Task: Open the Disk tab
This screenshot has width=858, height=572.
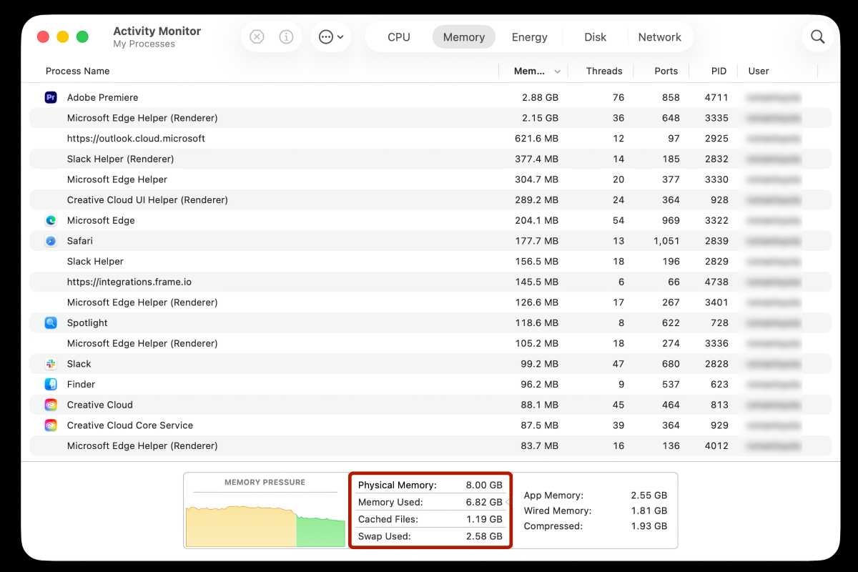Action: [x=594, y=36]
